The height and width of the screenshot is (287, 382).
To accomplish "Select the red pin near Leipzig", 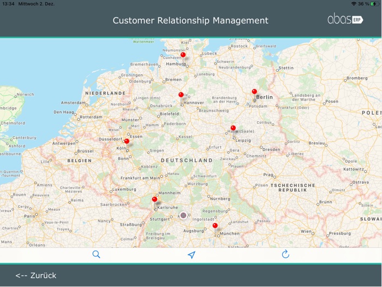I will 233,128.
